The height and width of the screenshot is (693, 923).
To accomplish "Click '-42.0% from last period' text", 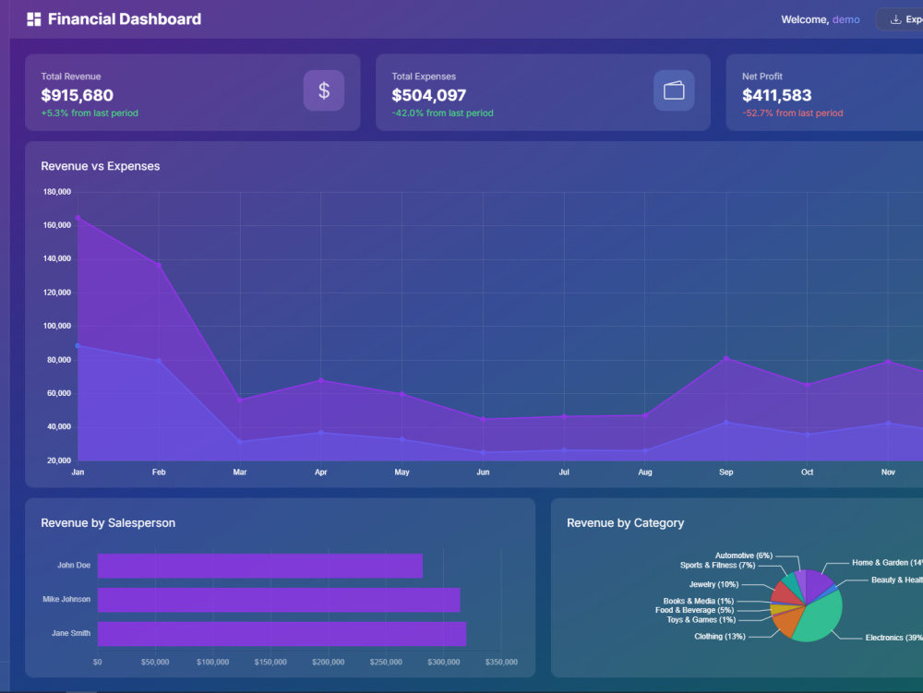I will 443,113.
